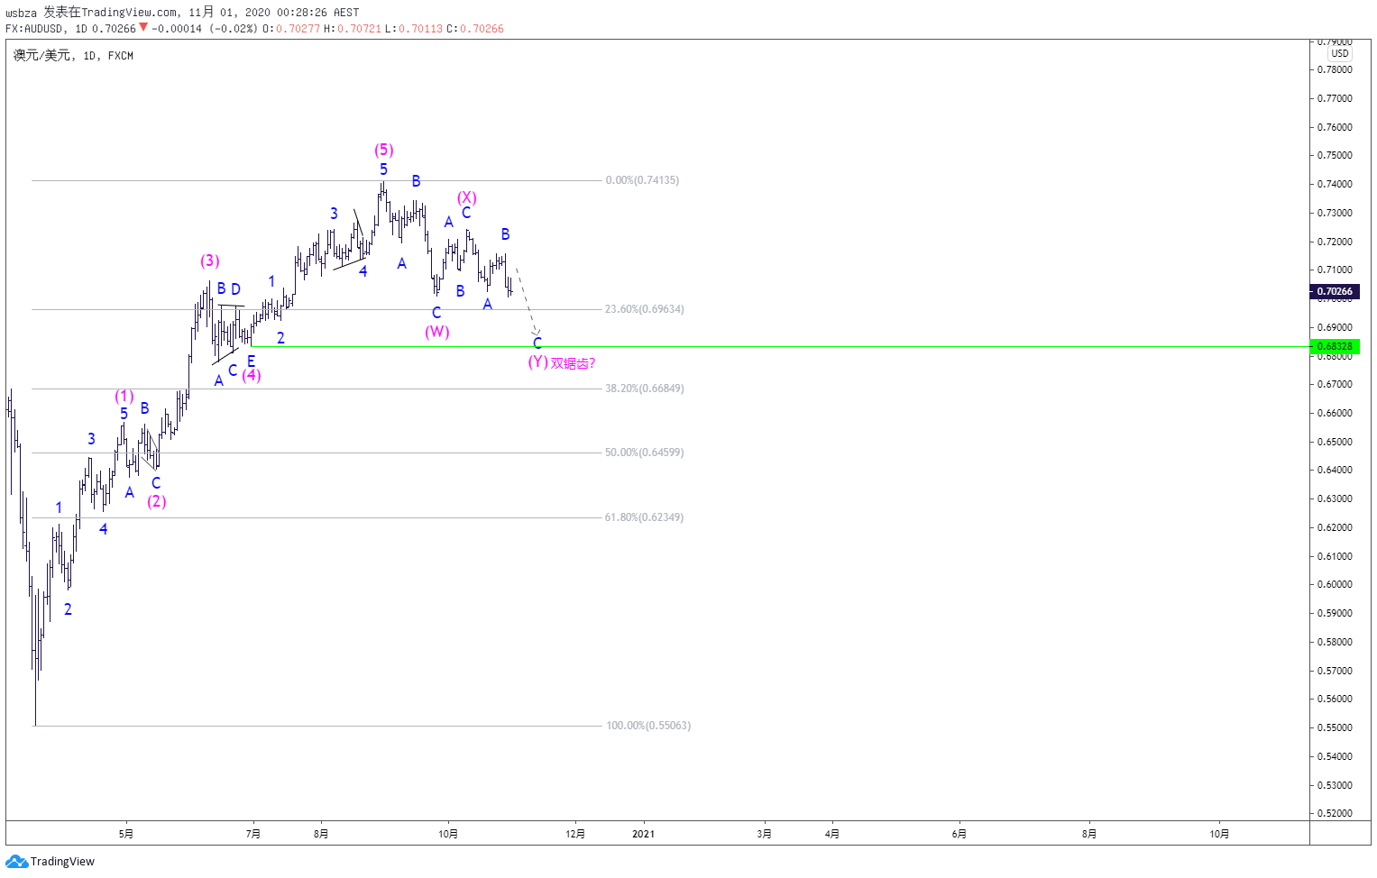Click the 澳元/美元, 1D, FXCM chart title

tap(73, 56)
